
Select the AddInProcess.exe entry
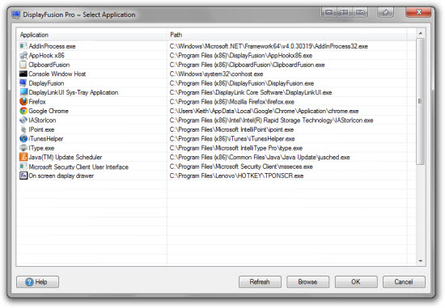tap(52, 46)
